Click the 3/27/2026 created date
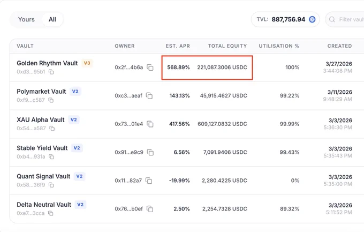Viewport: 364px width, 232px height. [x=339, y=64]
